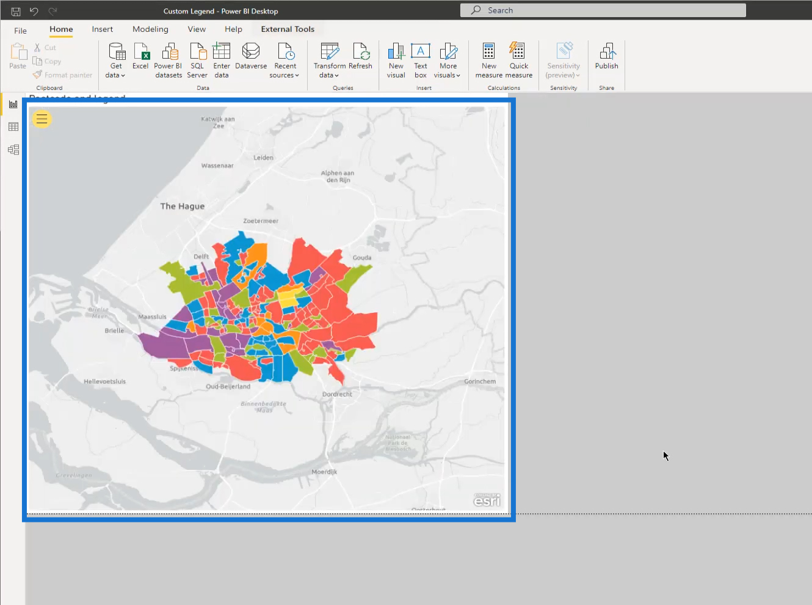The width and height of the screenshot is (812, 605).
Task: Click the Moerdijk label on map
Action: (x=324, y=472)
